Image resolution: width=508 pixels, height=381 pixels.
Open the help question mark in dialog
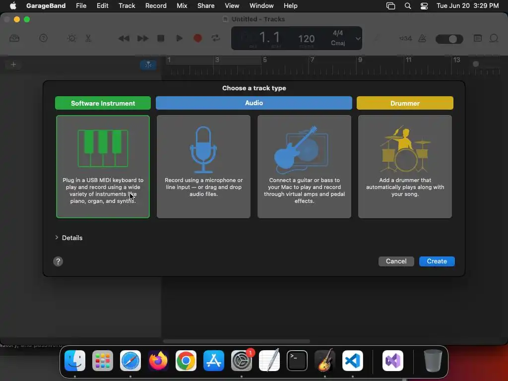point(58,261)
